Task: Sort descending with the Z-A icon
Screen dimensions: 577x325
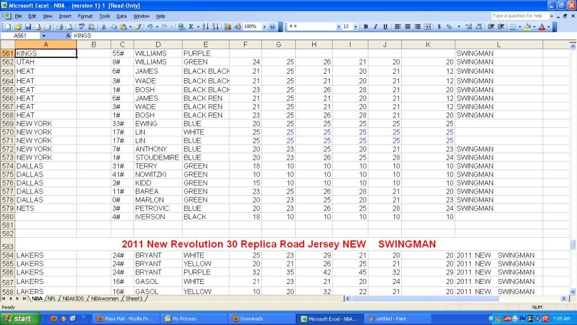Action: pyautogui.click(x=215, y=27)
